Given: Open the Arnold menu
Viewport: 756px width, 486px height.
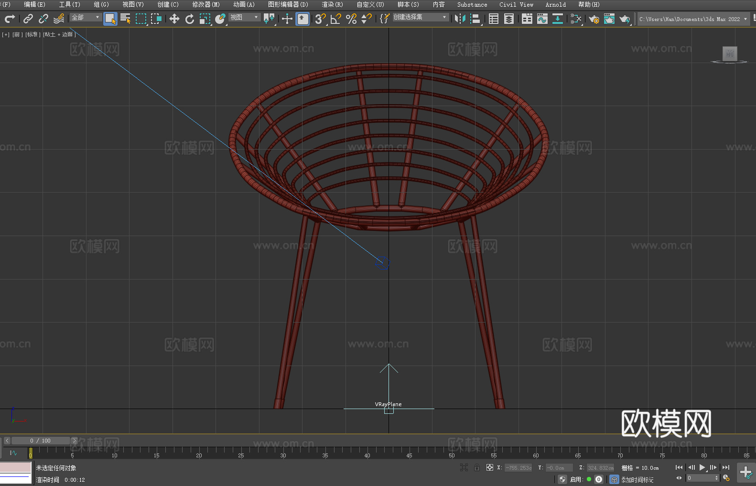Looking at the screenshot, I should (x=555, y=4).
